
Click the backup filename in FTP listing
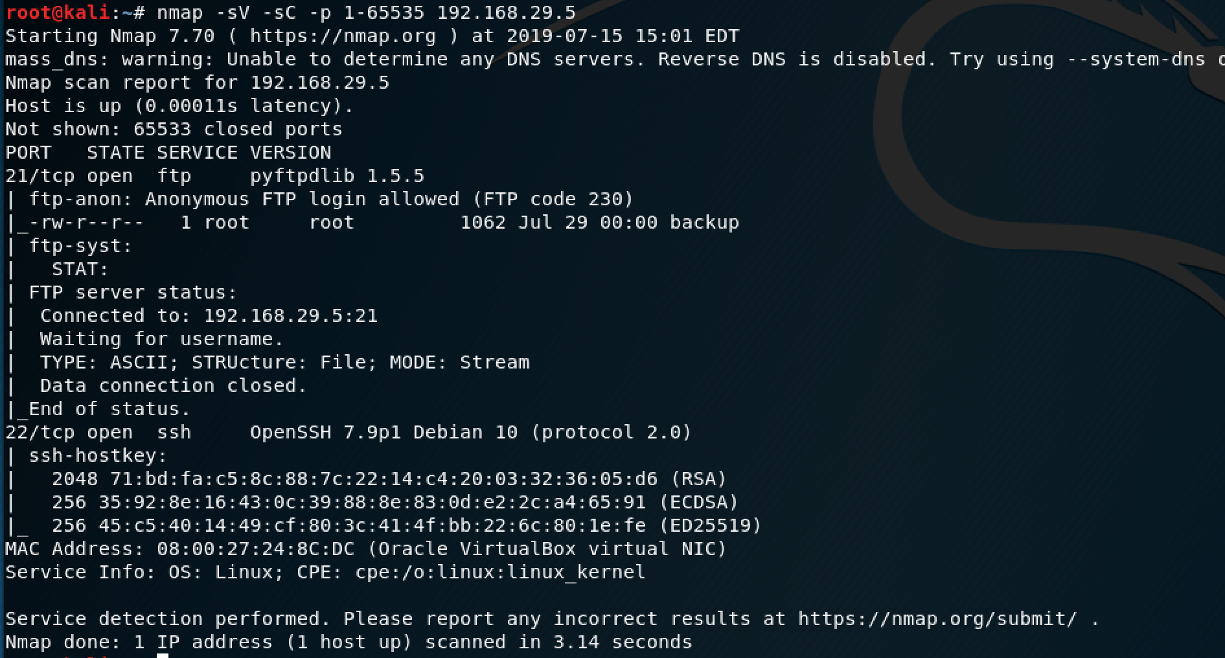tap(704, 223)
